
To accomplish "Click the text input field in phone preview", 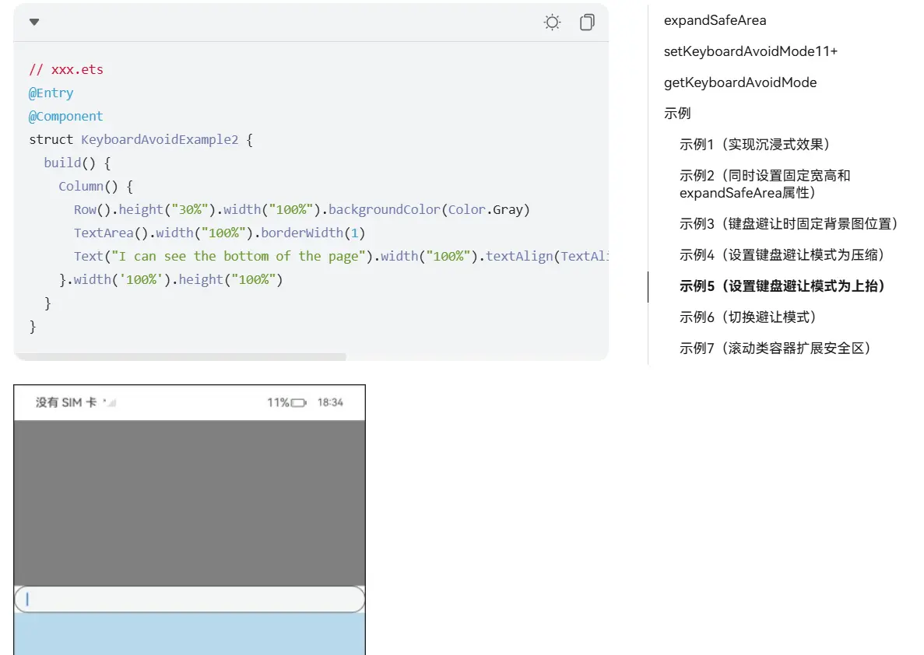I will tap(189, 599).
